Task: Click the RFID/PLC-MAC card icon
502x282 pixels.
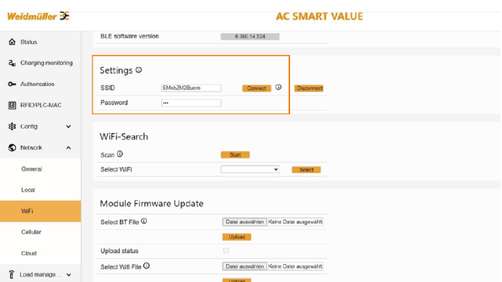Action: (x=12, y=106)
